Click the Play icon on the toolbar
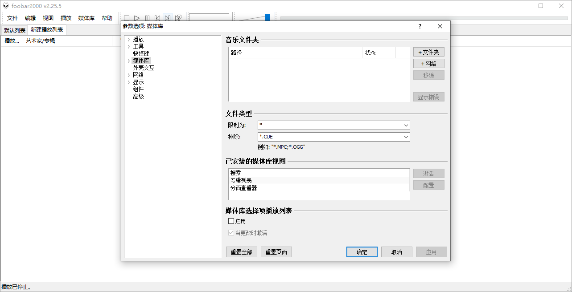The height and width of the screenshot is (292, 572). 137,17
